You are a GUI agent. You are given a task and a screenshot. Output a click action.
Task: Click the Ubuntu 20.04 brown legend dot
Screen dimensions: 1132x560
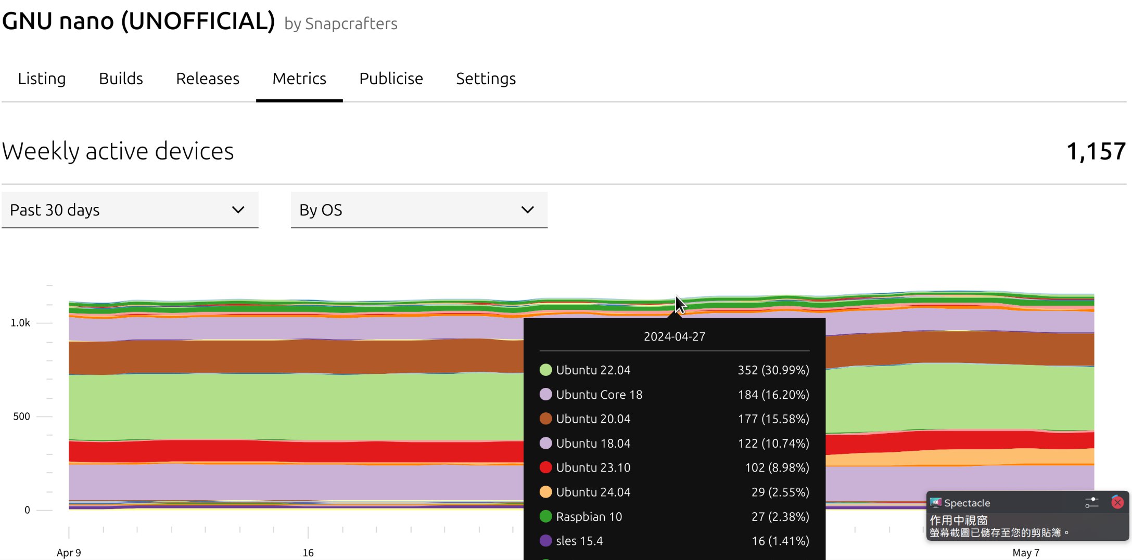click(545, 419)
